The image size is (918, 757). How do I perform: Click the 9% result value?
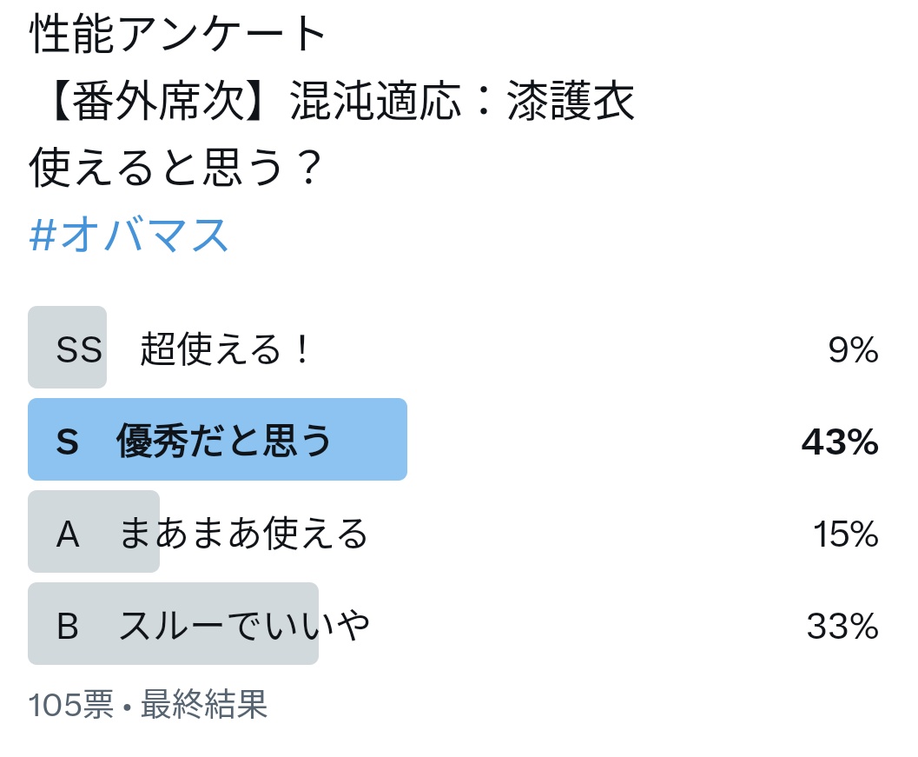853,349
